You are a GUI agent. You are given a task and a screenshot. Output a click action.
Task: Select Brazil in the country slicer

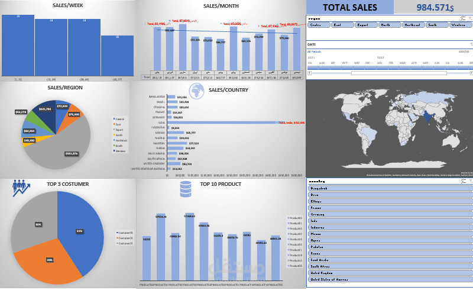click(390, 195)
